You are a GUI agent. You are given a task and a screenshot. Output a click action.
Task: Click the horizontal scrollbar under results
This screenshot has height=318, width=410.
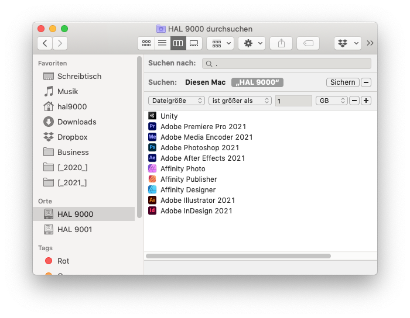(238, 256)
